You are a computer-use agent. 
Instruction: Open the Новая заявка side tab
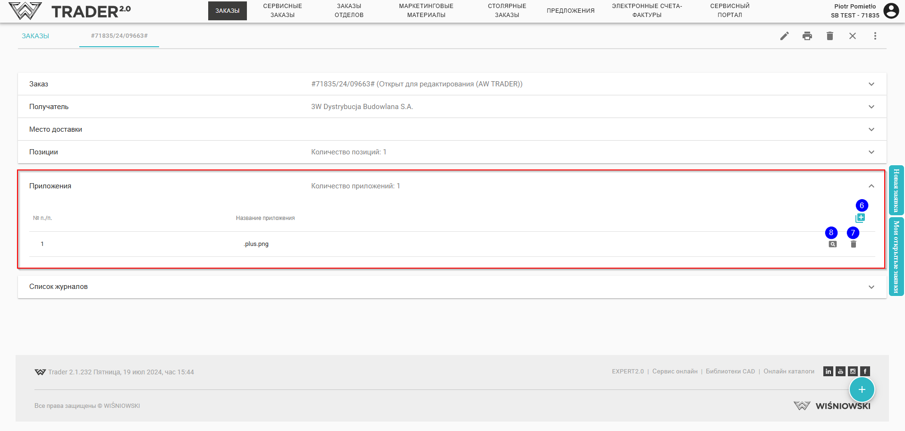tap(896, 190)
